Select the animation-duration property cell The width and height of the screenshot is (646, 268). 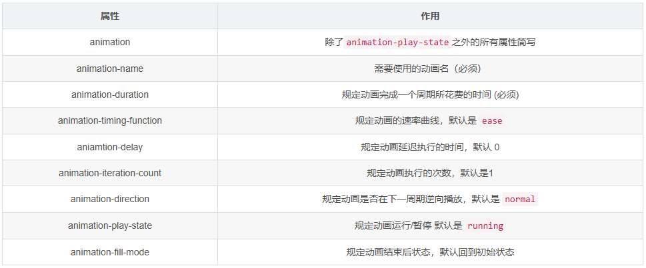coord(109,94)
